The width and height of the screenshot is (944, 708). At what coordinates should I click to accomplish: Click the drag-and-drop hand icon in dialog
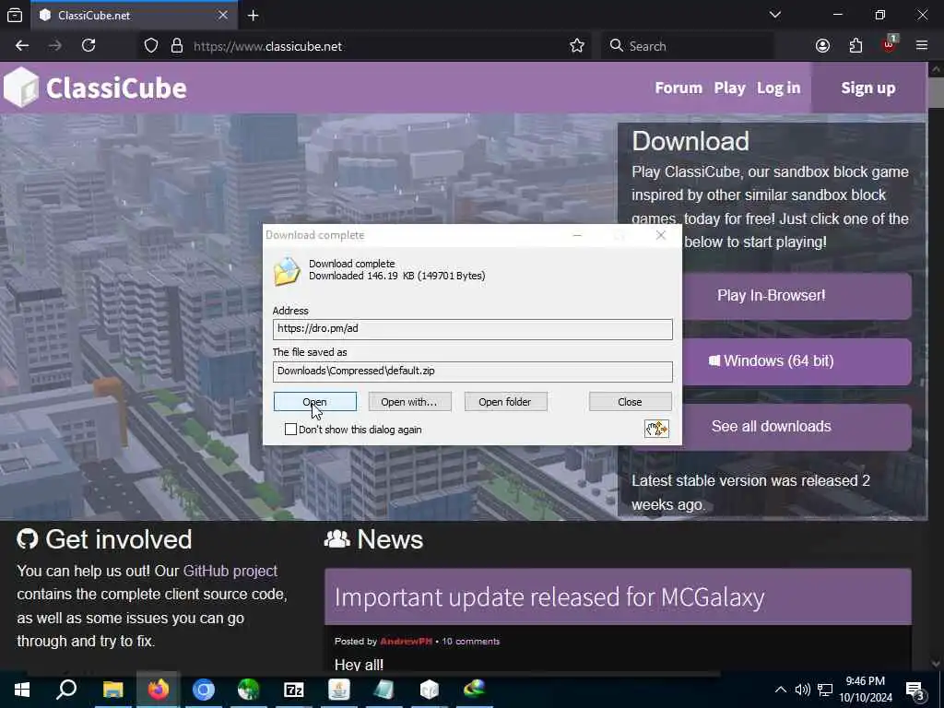pos(656,429)
